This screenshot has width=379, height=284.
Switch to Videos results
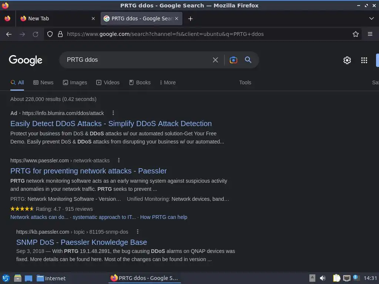(108, 82)
